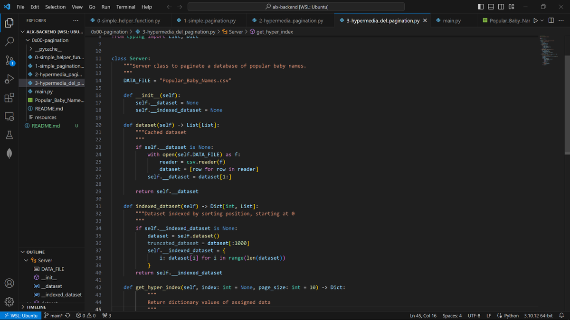Toggle the Primary Side Bar
570x320 pixels.
pos(481,7)
